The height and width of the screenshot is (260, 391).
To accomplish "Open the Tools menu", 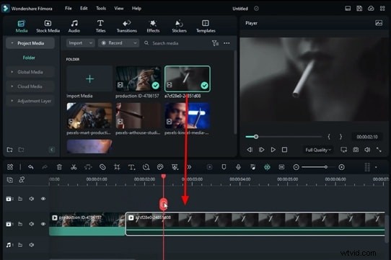I will point(101,8).
